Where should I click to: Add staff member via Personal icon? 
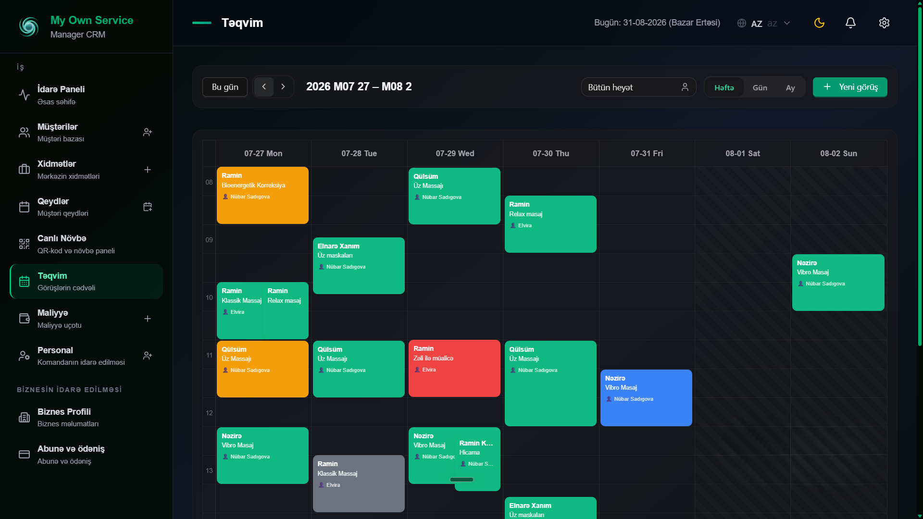pos(148,356)
